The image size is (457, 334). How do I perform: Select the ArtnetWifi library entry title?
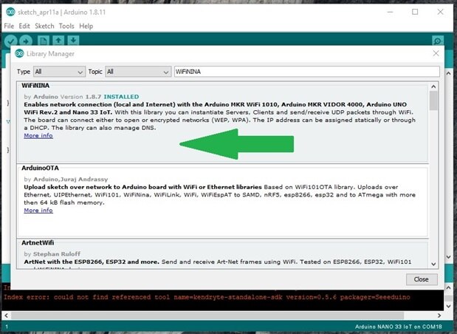(x=38, y=242)
